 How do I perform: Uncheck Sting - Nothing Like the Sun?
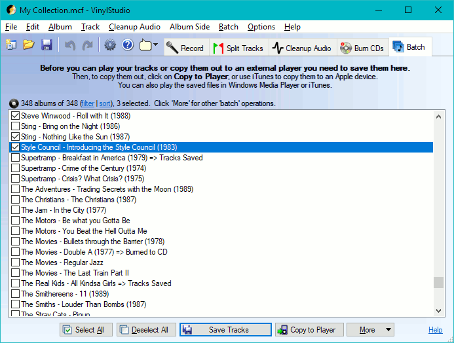(x=15, y=137)
